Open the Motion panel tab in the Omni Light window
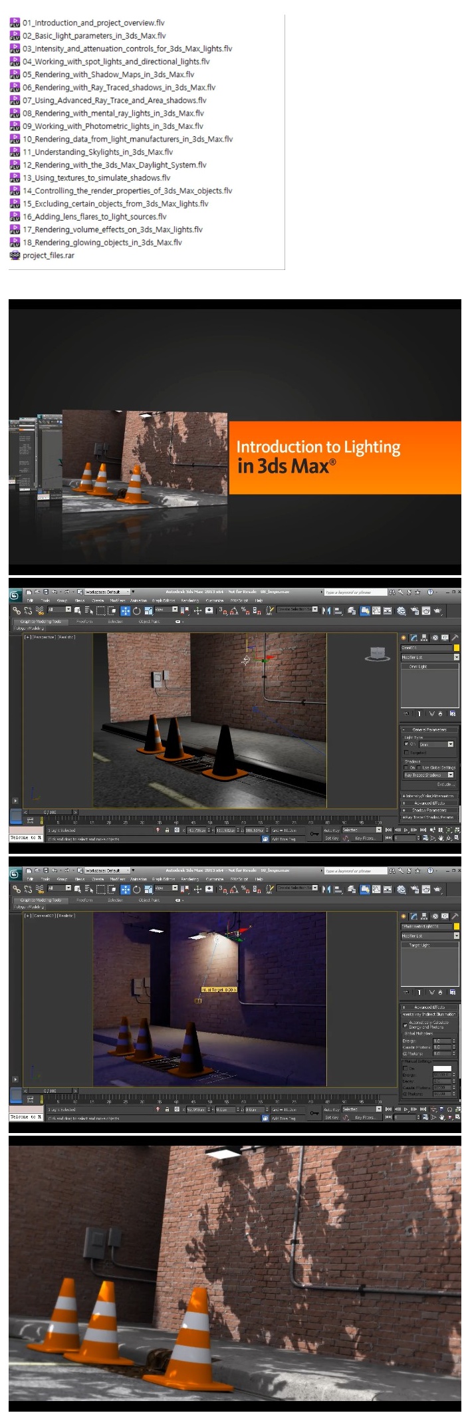Screen dimensions: 464x1413 tap(435, 638)
